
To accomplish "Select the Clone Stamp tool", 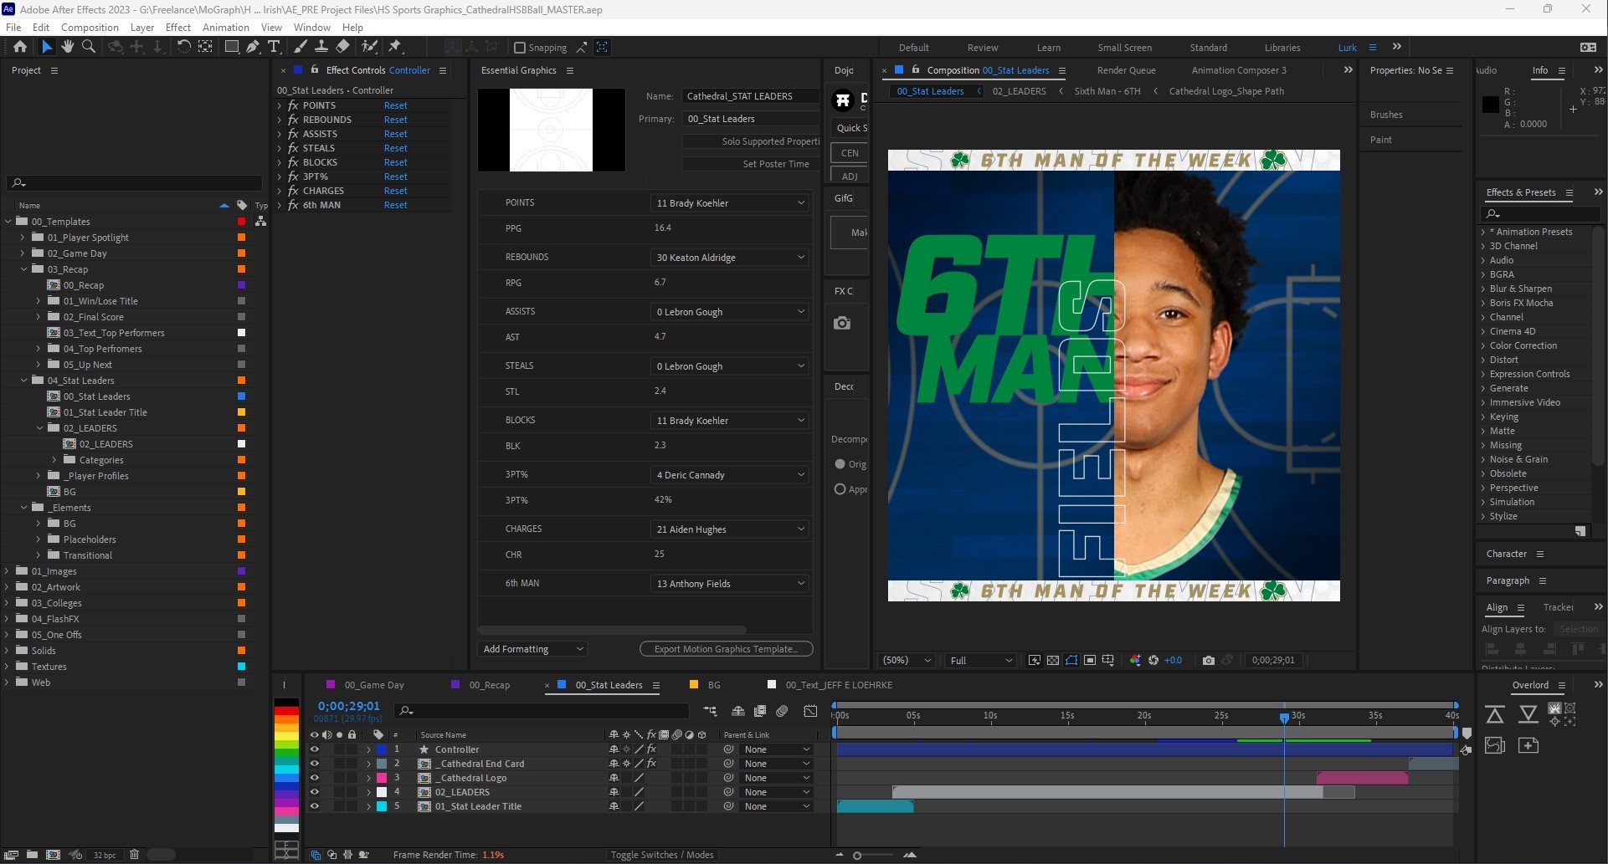I will coord(321,47).
